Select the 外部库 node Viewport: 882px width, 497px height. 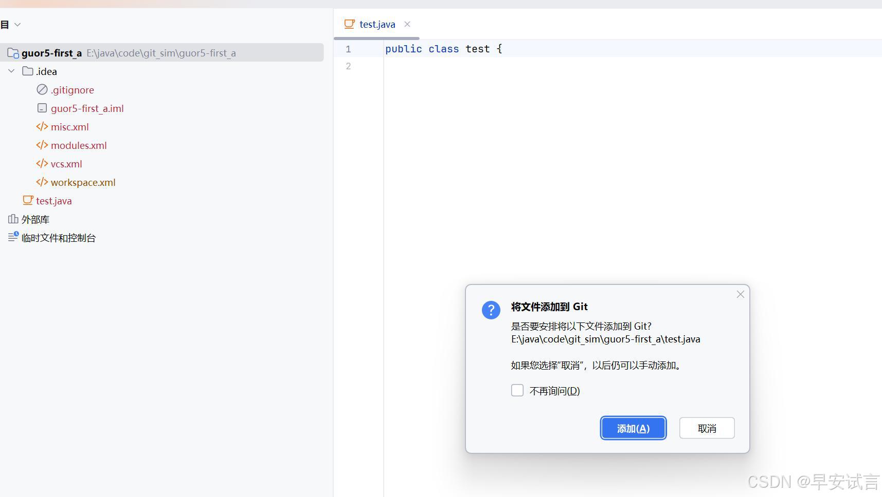(35, 220)
